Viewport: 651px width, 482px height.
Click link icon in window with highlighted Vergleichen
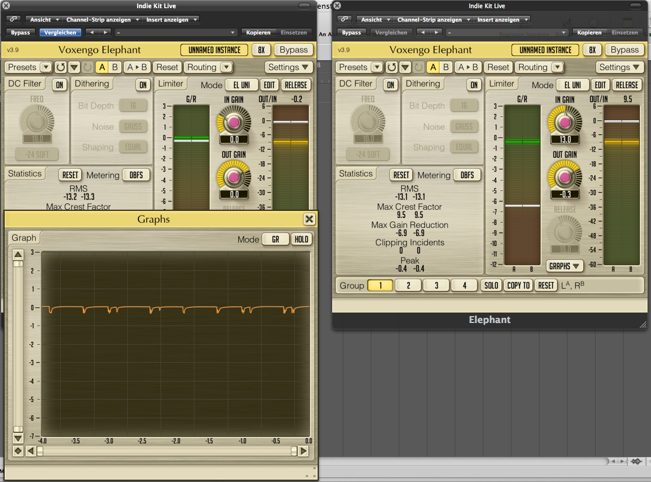click(13, 19)
